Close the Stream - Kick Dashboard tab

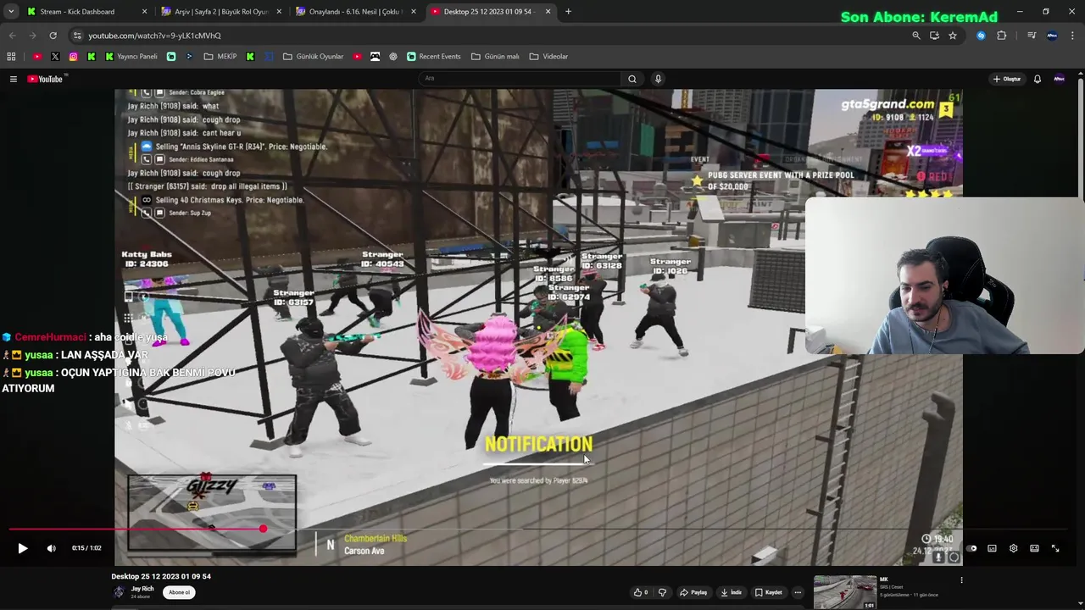pyautogui.click(x=144, y=12)
